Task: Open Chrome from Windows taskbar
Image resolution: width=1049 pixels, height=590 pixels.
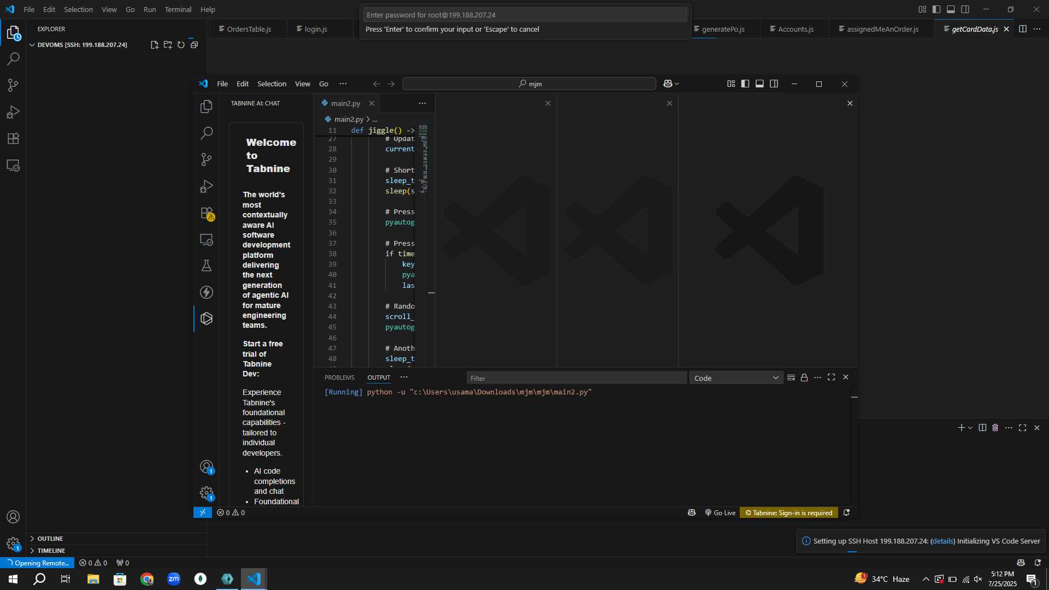Action: point(147,579)
